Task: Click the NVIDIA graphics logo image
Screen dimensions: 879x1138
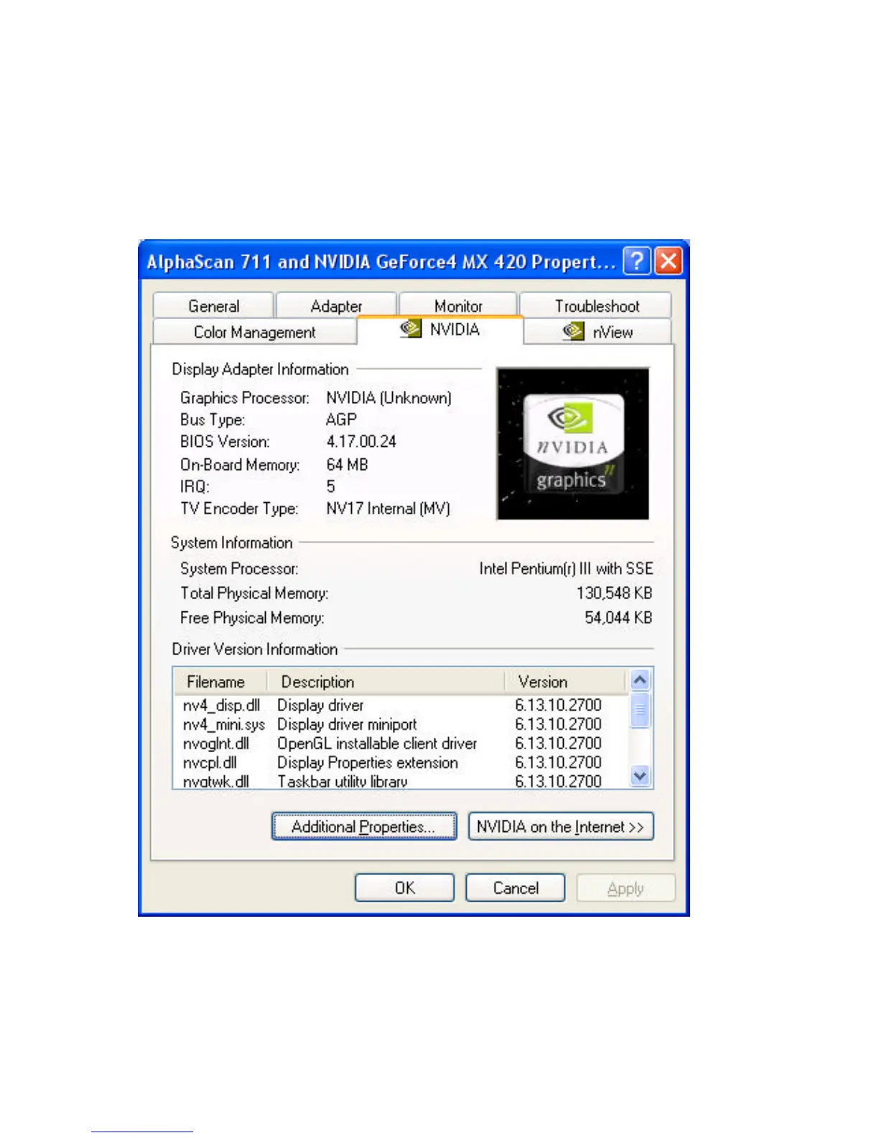Action: click(572, 443)
